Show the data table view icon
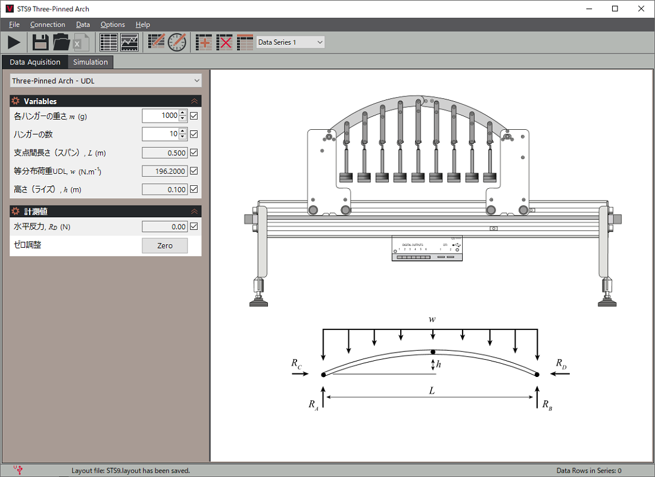The width and height of the screenshot is (655, 477). pos(108,42)
